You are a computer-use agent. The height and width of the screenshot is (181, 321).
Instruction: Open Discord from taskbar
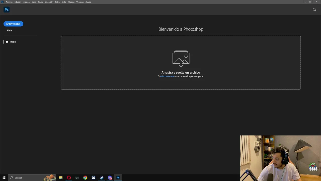pyautogui.click(x=110, y=178)
